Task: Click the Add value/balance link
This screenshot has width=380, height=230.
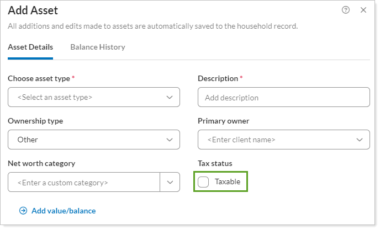Action: (64, 211)
